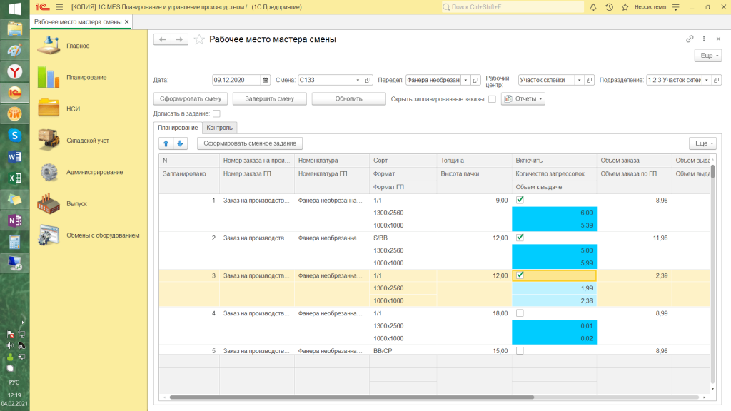Open Отчеты dropdown menu

pyautogui.click(x=523, y=98)
